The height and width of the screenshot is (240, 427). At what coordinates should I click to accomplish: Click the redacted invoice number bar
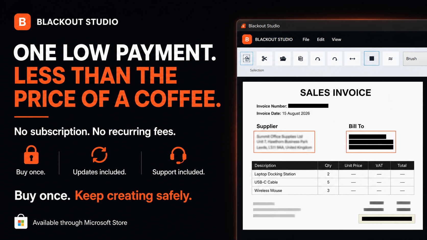(x=308, y=106)
